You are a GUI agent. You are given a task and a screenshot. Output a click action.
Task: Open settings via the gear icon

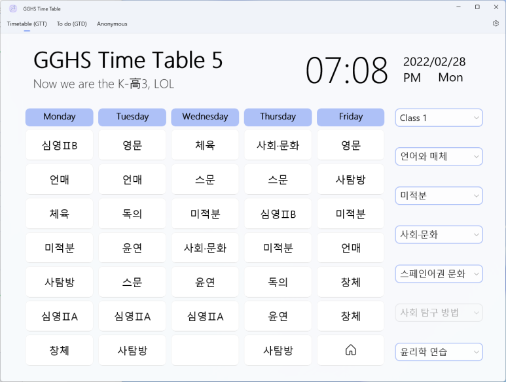[496, 24]
